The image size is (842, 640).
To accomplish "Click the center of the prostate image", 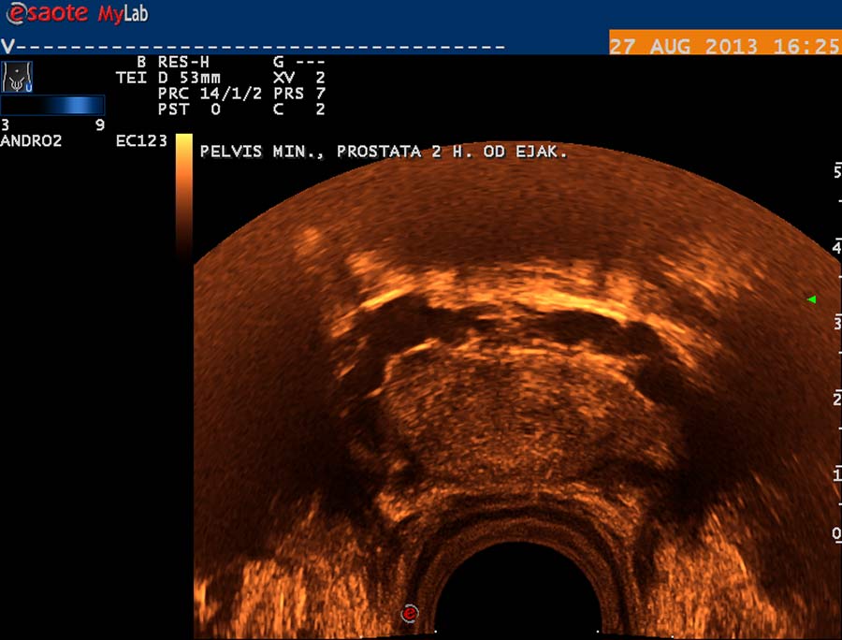I will click(x=486, y=412).
